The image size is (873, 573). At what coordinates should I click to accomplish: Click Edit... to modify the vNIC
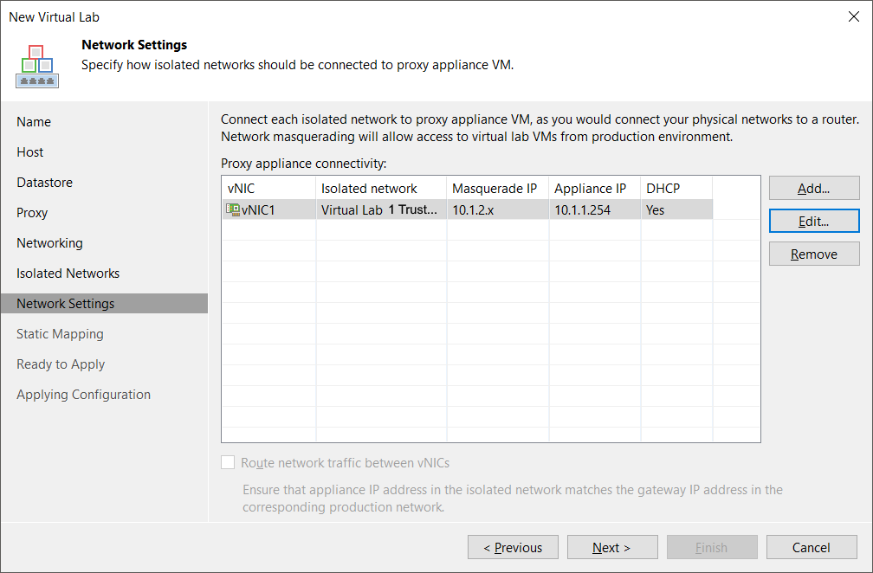(814, 221)
